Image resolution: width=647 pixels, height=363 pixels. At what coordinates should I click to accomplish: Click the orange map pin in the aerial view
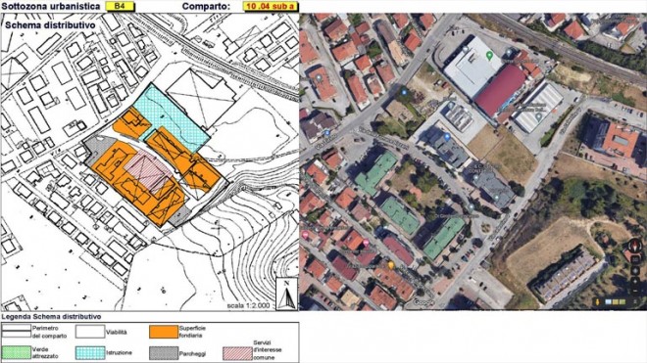pos(390,265)
